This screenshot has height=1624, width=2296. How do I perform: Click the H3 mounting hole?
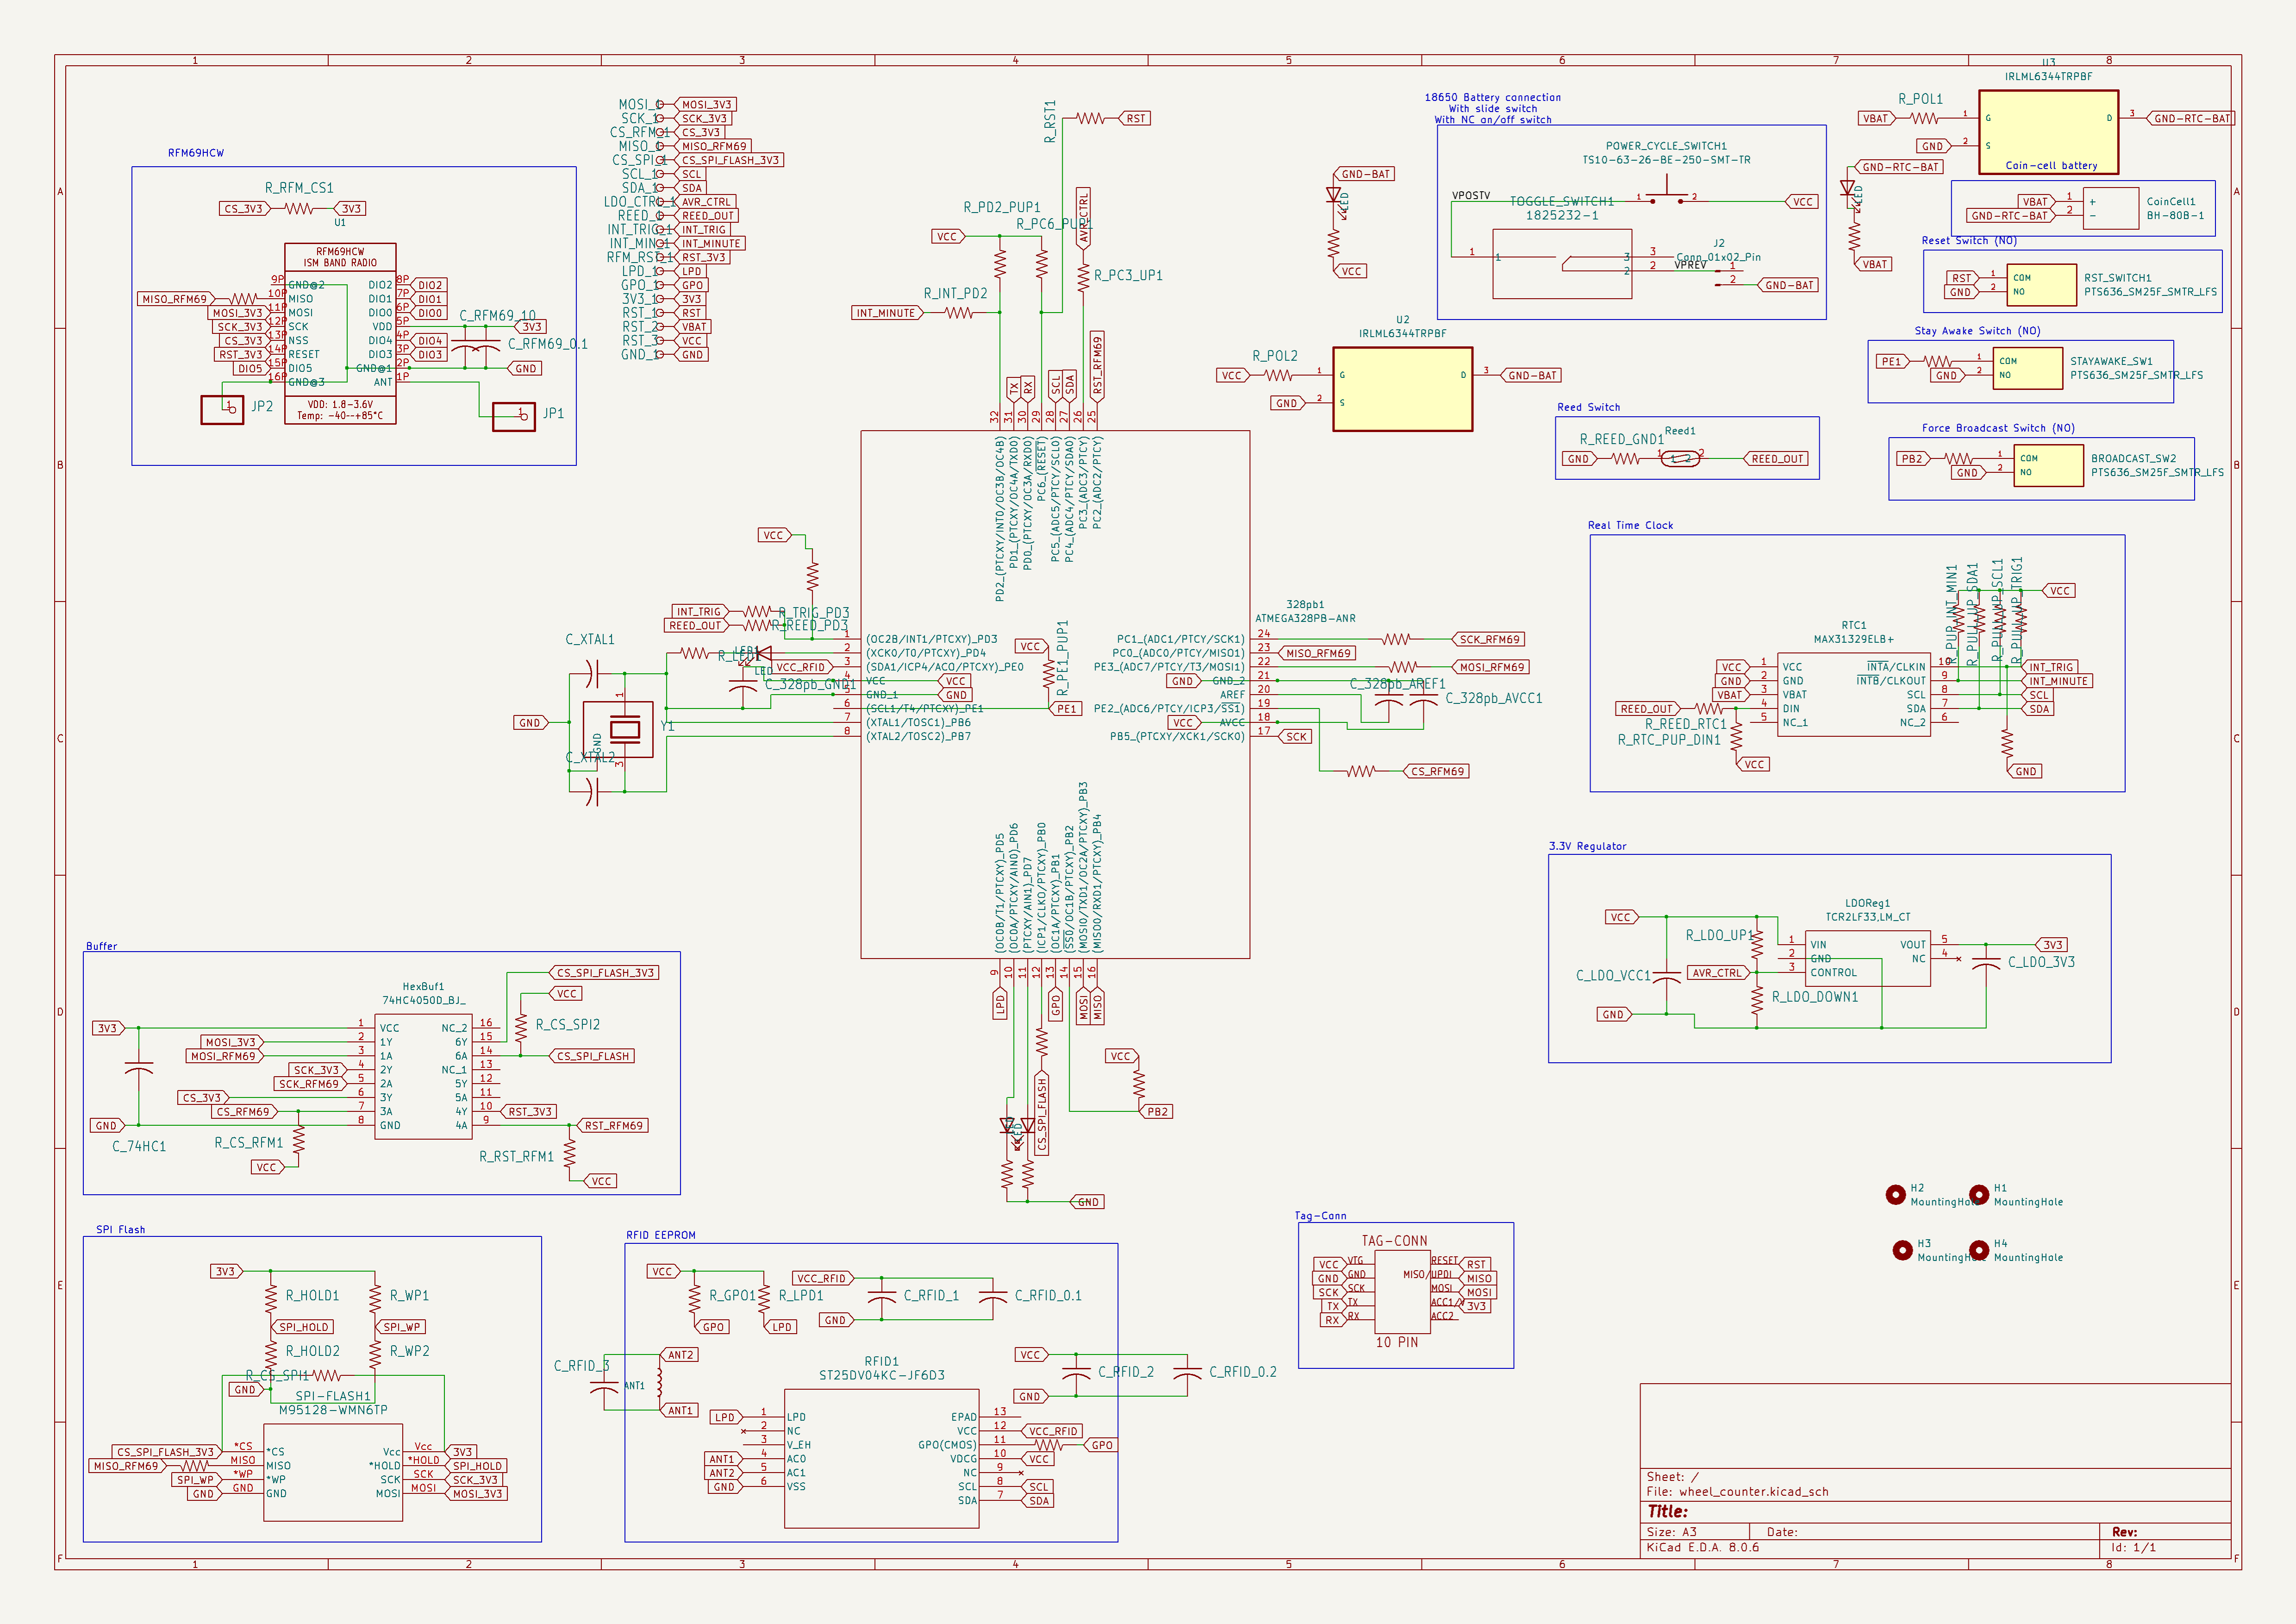[x=1902, y=1251]
